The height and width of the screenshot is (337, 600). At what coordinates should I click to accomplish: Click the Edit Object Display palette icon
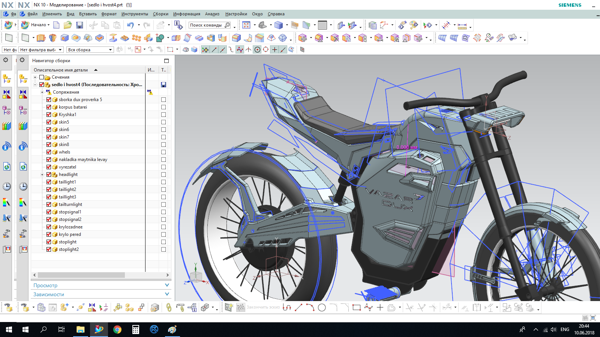pos(414,25)
